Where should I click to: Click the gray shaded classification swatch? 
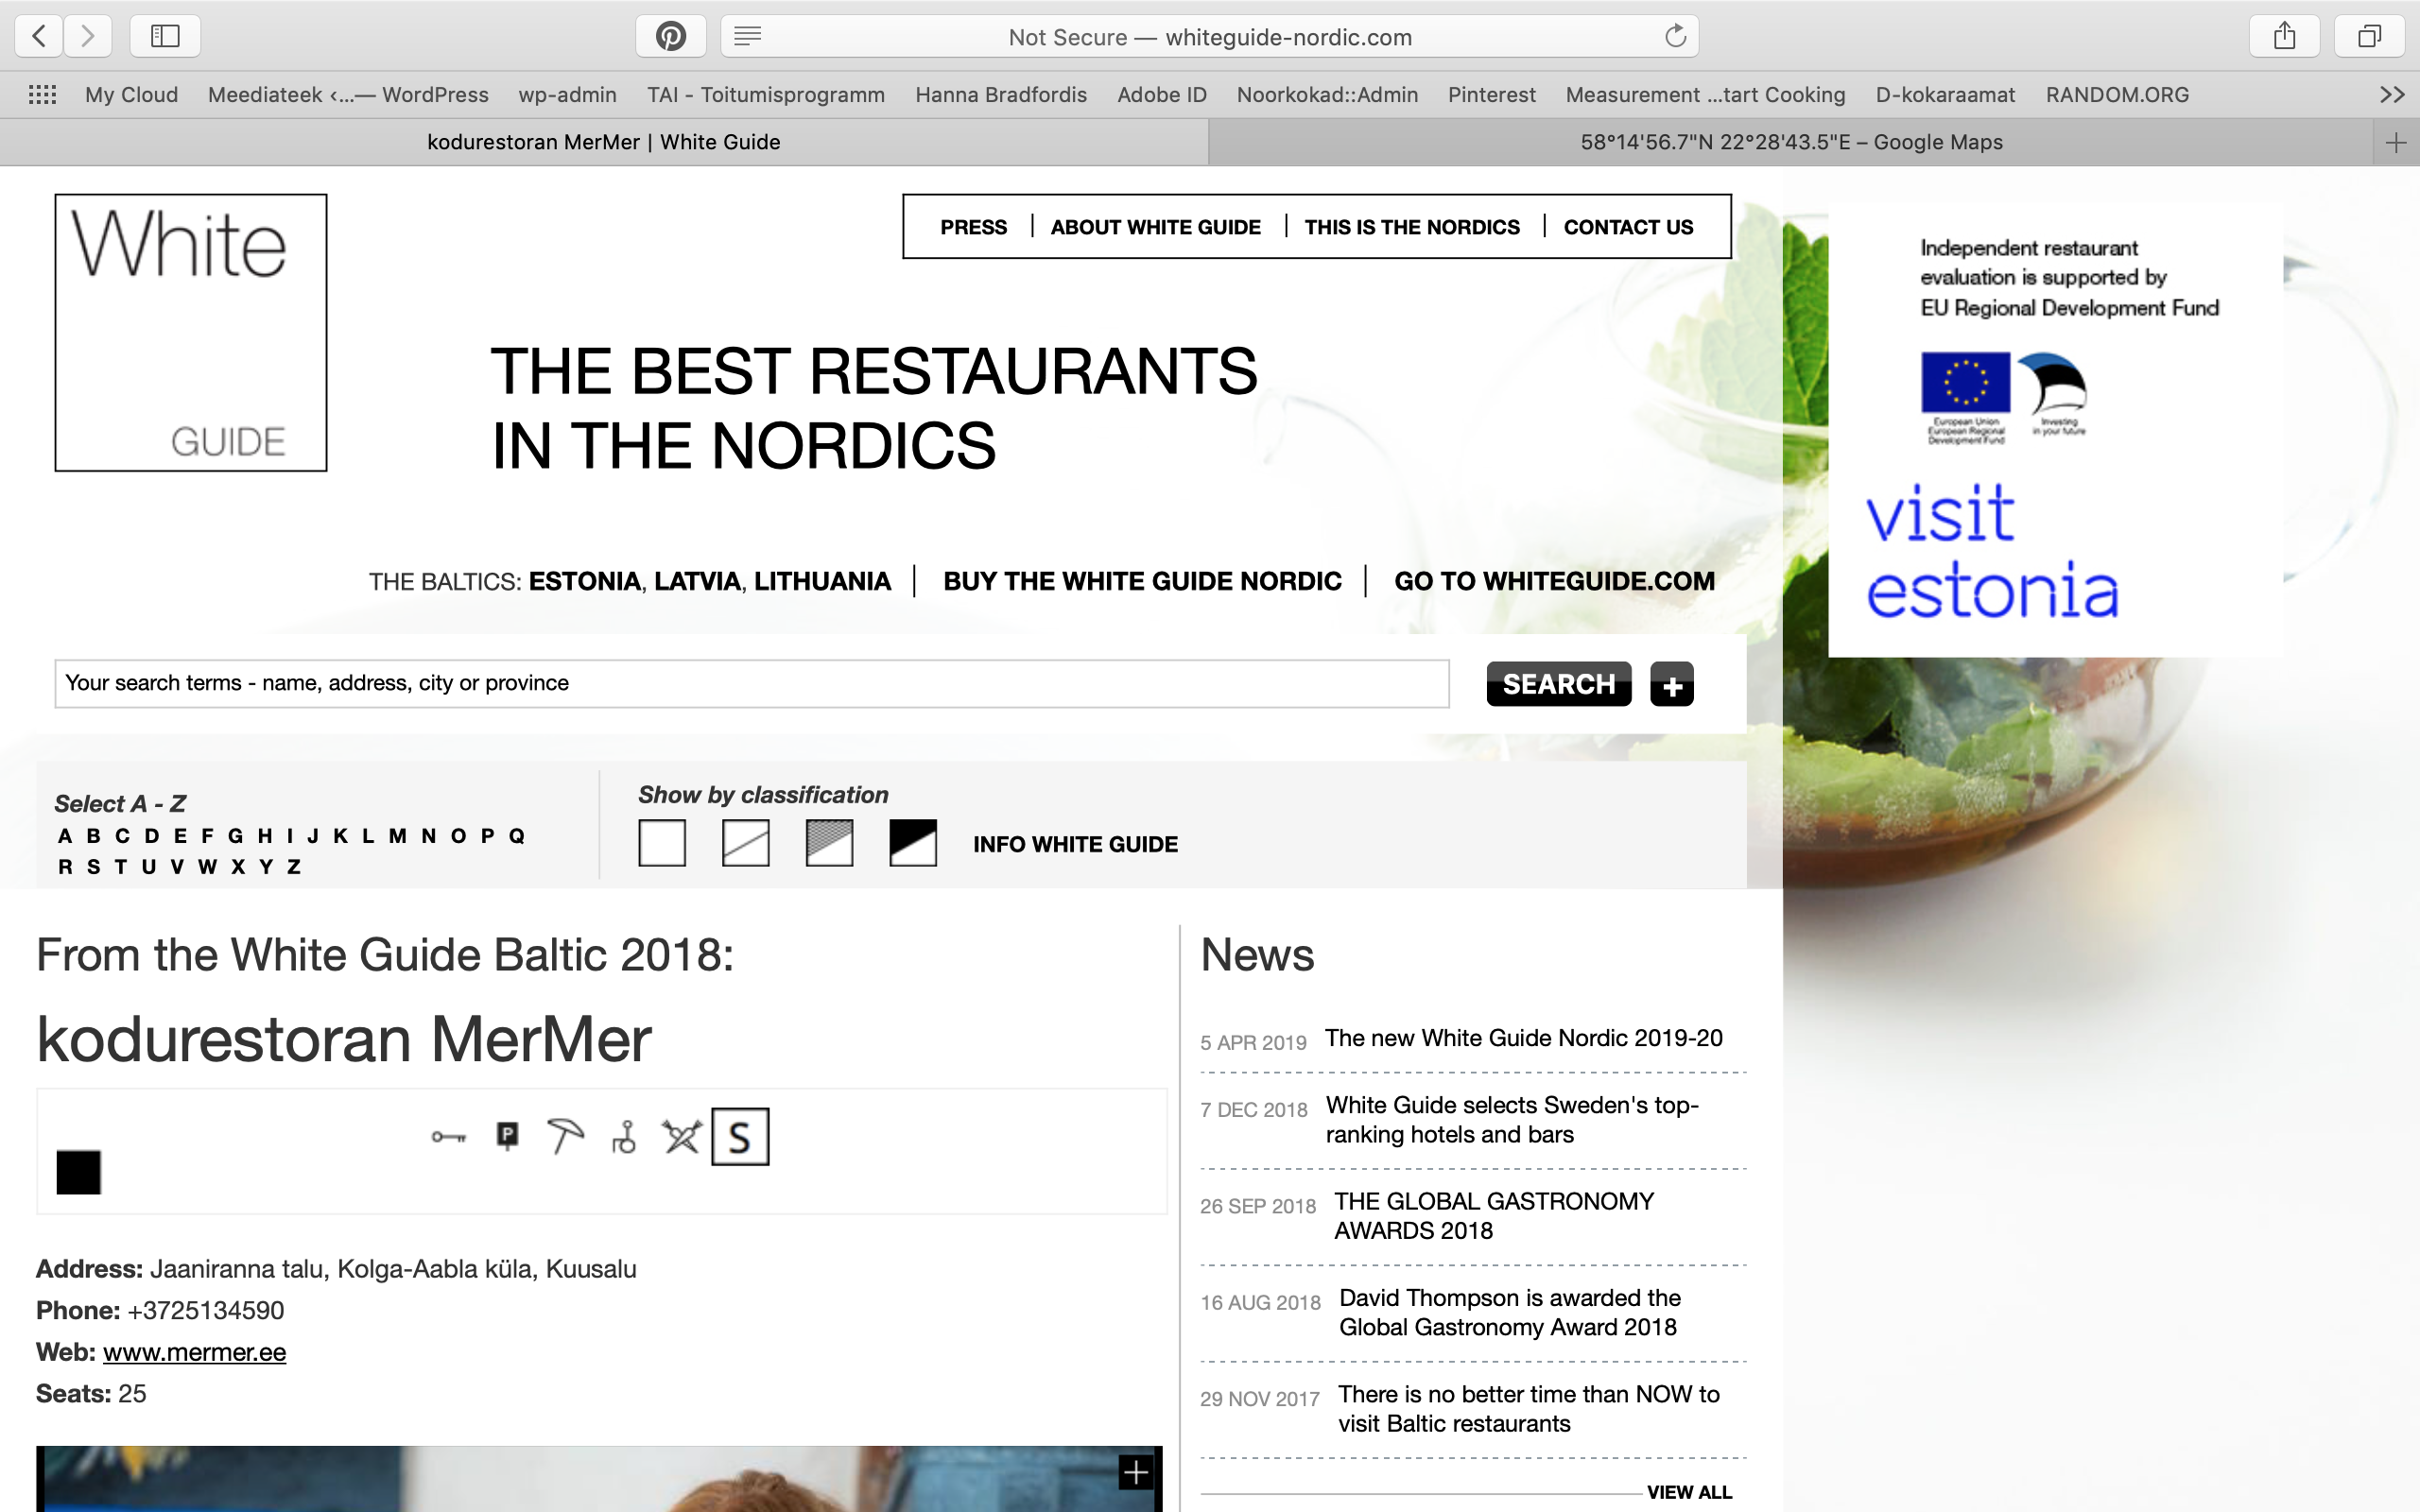pyautogui.click(x=829, y=843)
